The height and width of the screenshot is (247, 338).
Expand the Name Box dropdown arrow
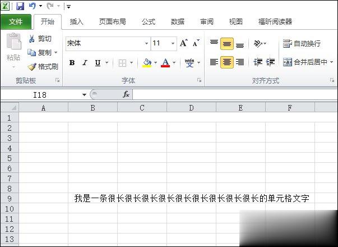click(x=84, y=95)
